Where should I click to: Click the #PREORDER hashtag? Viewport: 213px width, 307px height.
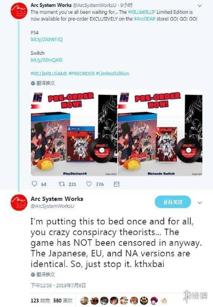tap(81, 74)
